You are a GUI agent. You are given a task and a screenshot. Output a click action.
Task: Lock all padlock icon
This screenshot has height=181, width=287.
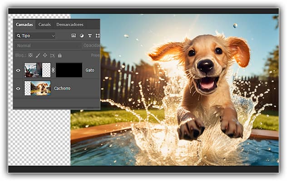[x=59, y=55]
